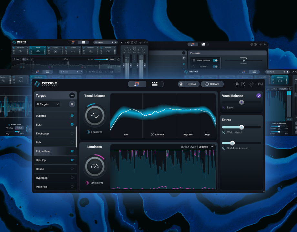This screenshot has height=232, width=297.
Task: Toggle Equalizer power button under Tonal Balance
Action: click(x=88, y=132)
